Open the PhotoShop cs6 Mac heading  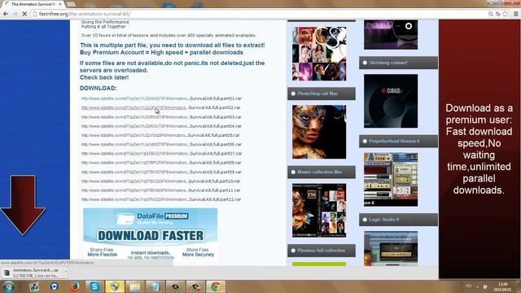322,94
